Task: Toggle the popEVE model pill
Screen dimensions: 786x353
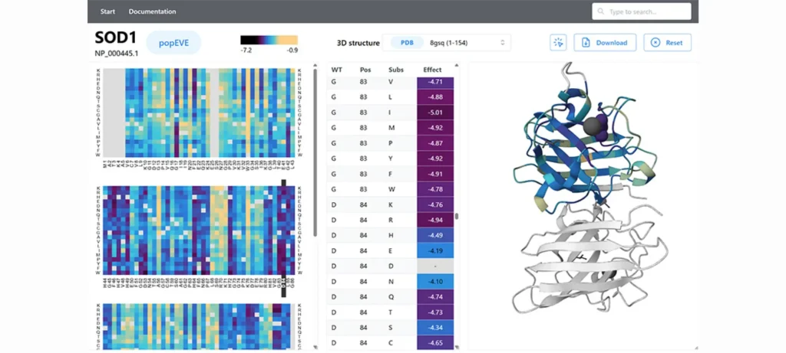Action: coord(173,43)
